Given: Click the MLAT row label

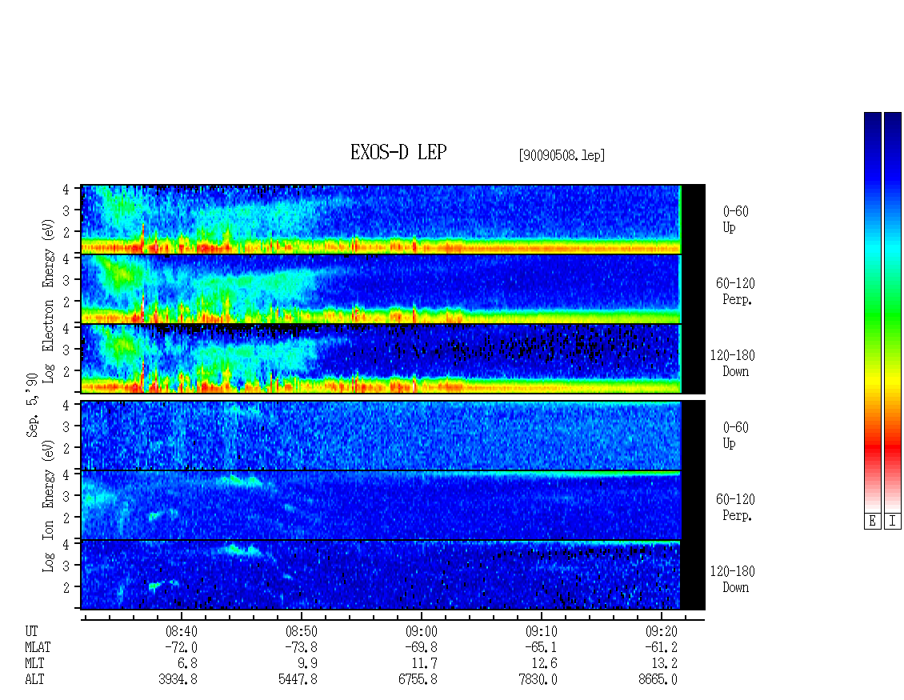Looking at the screenshot, I should pyautogui.click(x=38, y=647).
